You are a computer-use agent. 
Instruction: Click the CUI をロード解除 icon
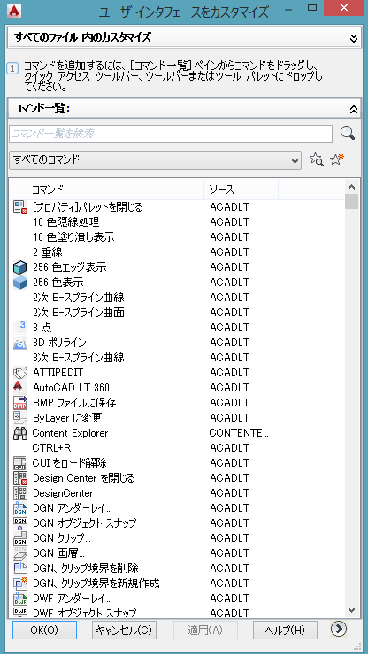click(x=20, y=463)
